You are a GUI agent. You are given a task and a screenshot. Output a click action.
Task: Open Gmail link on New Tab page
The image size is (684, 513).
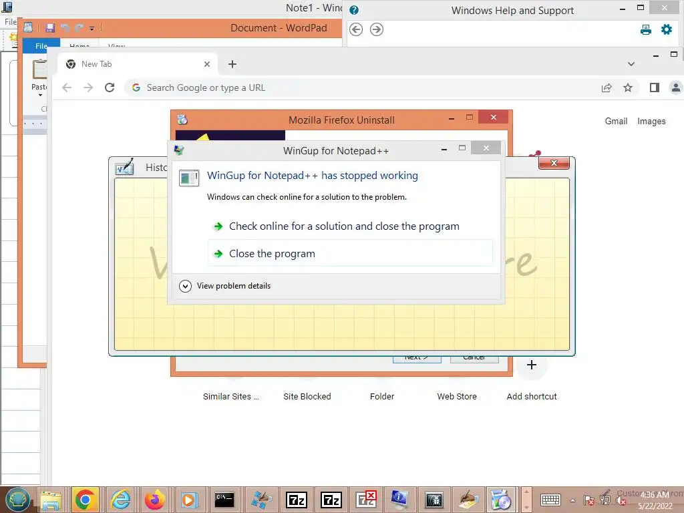tap(616, 122)
